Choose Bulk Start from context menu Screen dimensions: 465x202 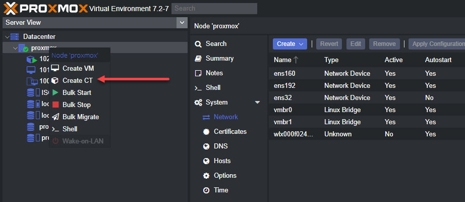pos(80,93)
